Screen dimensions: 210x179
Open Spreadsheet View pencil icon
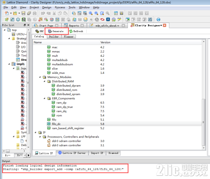[x=7, y=20]
